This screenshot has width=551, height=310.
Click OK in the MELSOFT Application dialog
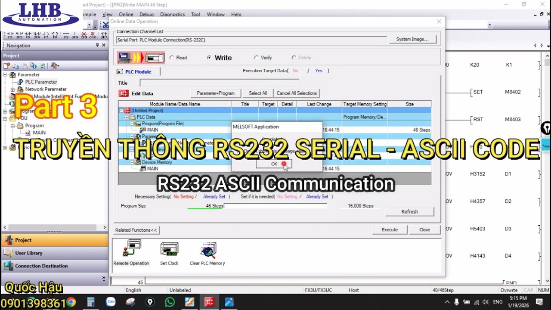(x=274, y=164)
